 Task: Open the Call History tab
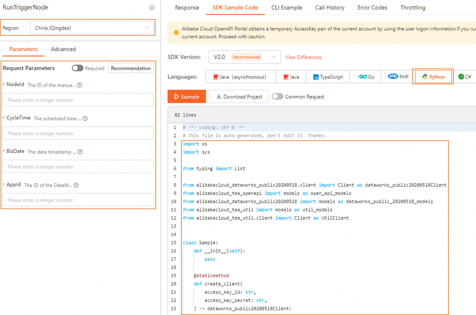pos(329,8)
